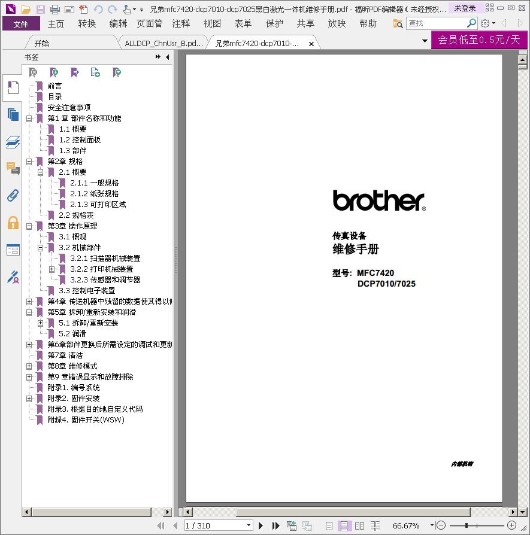Image resolution: width=530 pixels, height=535 pixels.
Task: Switch to the 开始 tab
Action: (x=41, y=43)
